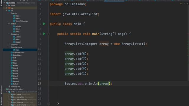Open the Main4 class
This screenshot has height=106, width=189.
(x=15, y=74)
